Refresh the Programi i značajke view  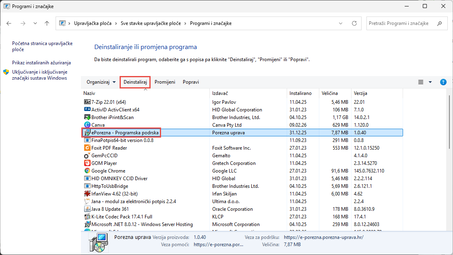pyautogui.click(x=354, y=23)
